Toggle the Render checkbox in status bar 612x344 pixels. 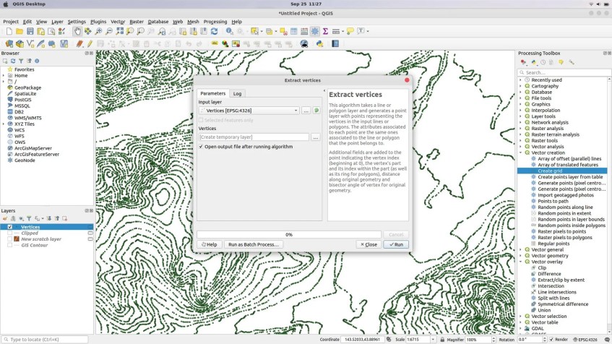tap(551, 340)
